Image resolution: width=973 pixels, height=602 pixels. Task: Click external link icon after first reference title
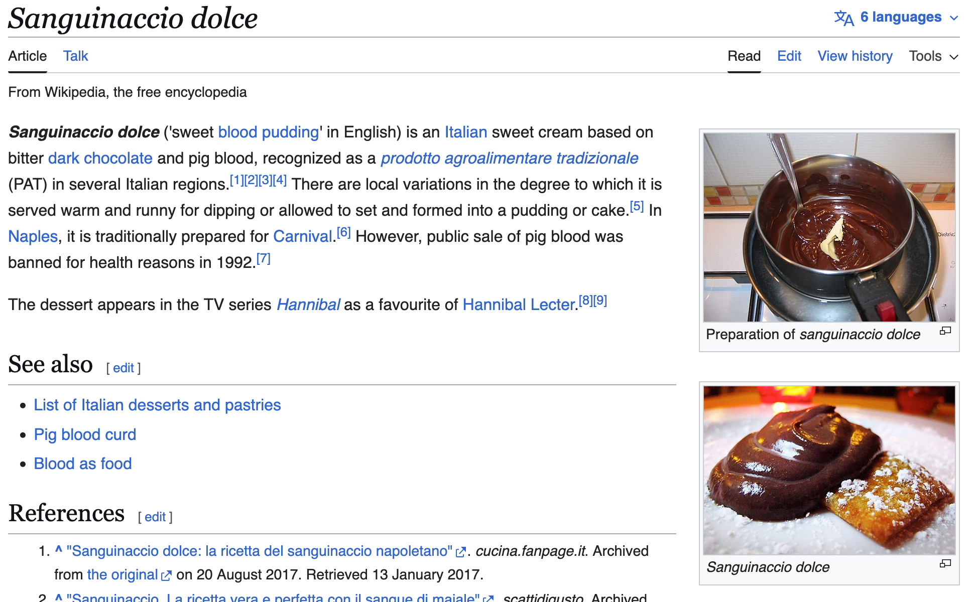point(460,552)
